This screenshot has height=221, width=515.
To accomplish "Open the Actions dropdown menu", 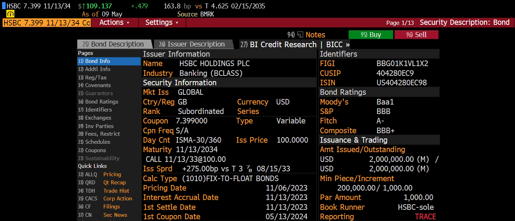I will pos(114,22).
